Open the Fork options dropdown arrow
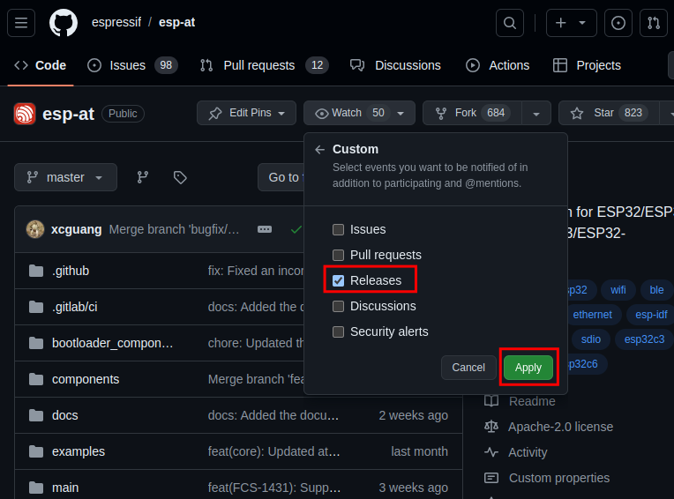674x499 pixels. pyautogui.click(x=535, y=113)
